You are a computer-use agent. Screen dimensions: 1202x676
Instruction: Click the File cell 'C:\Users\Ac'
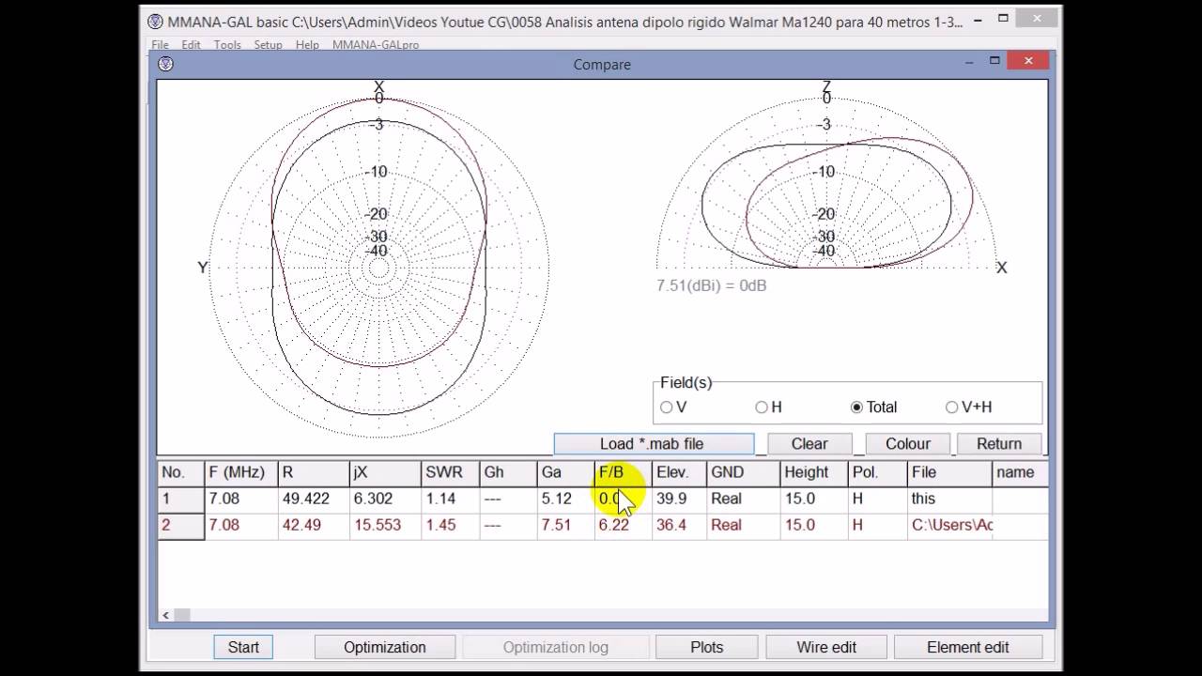click(x=952, y=525)
